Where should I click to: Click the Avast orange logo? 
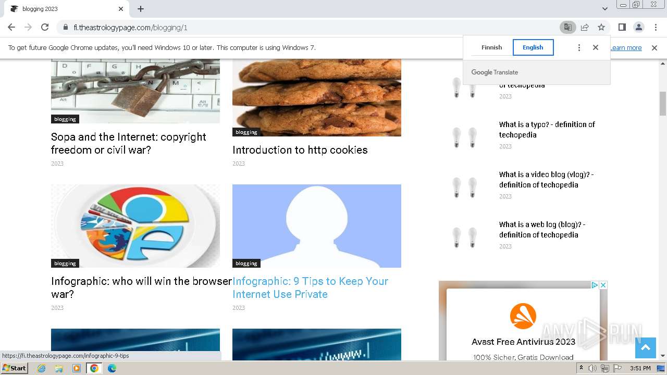[x=523, y=316]
